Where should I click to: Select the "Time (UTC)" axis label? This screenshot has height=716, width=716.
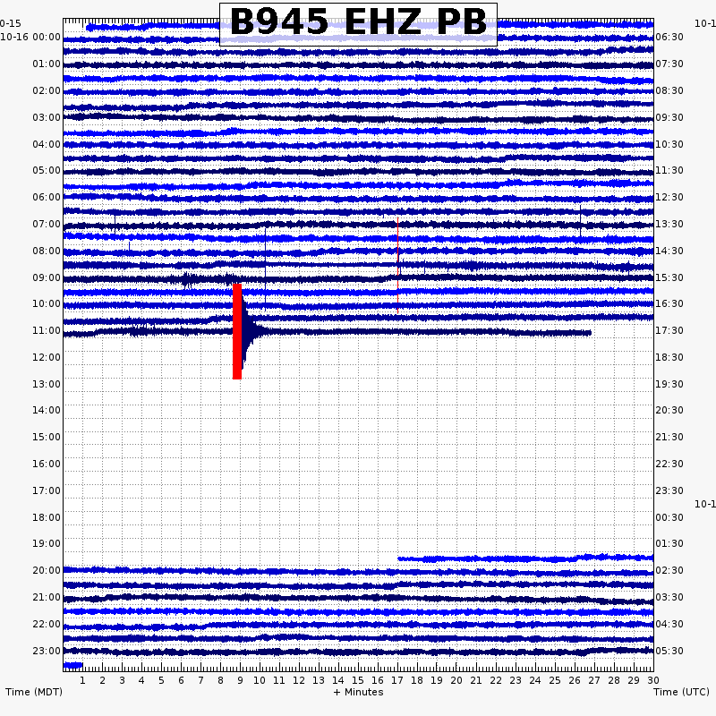point(681,692)
